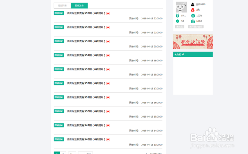Click the 未开通小金库 status button

(x=196, y=26)
